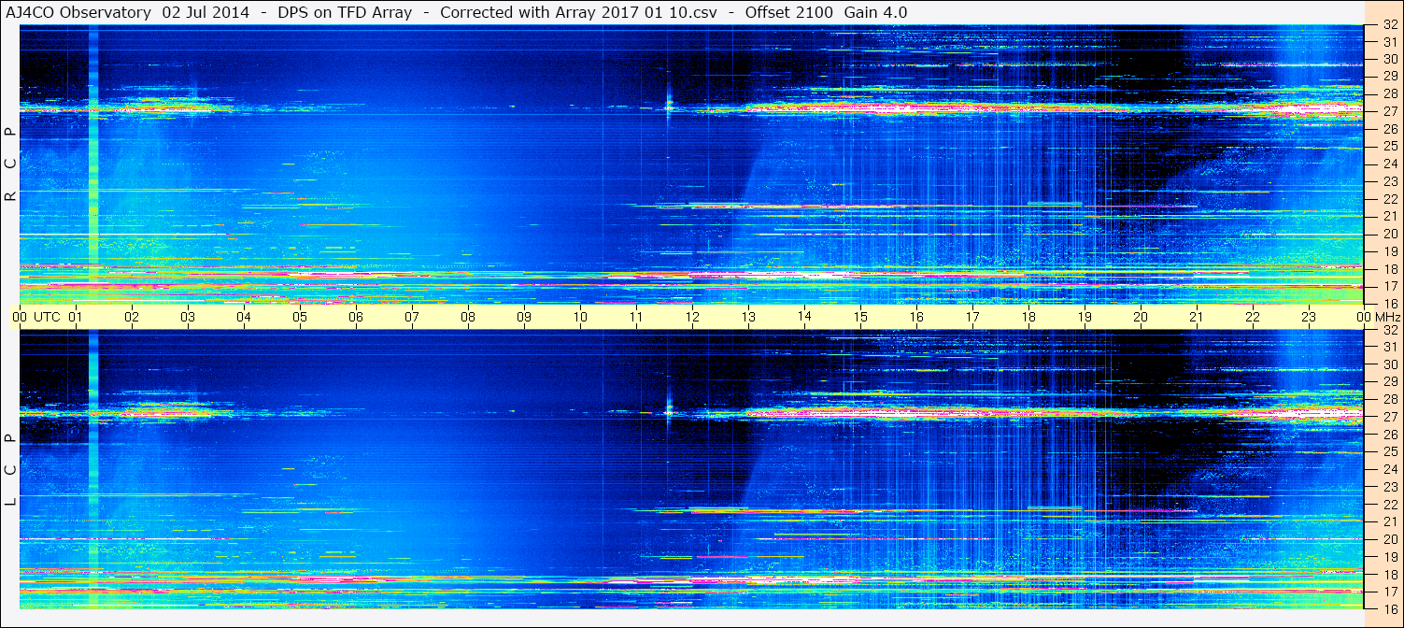Click the 32 MHz label of LCP panel
The image size is (1404, 628).
(x=1390, y=330)
